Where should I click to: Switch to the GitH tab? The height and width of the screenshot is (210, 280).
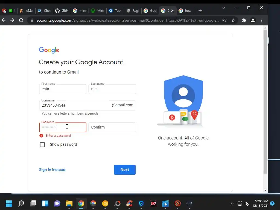62,11
